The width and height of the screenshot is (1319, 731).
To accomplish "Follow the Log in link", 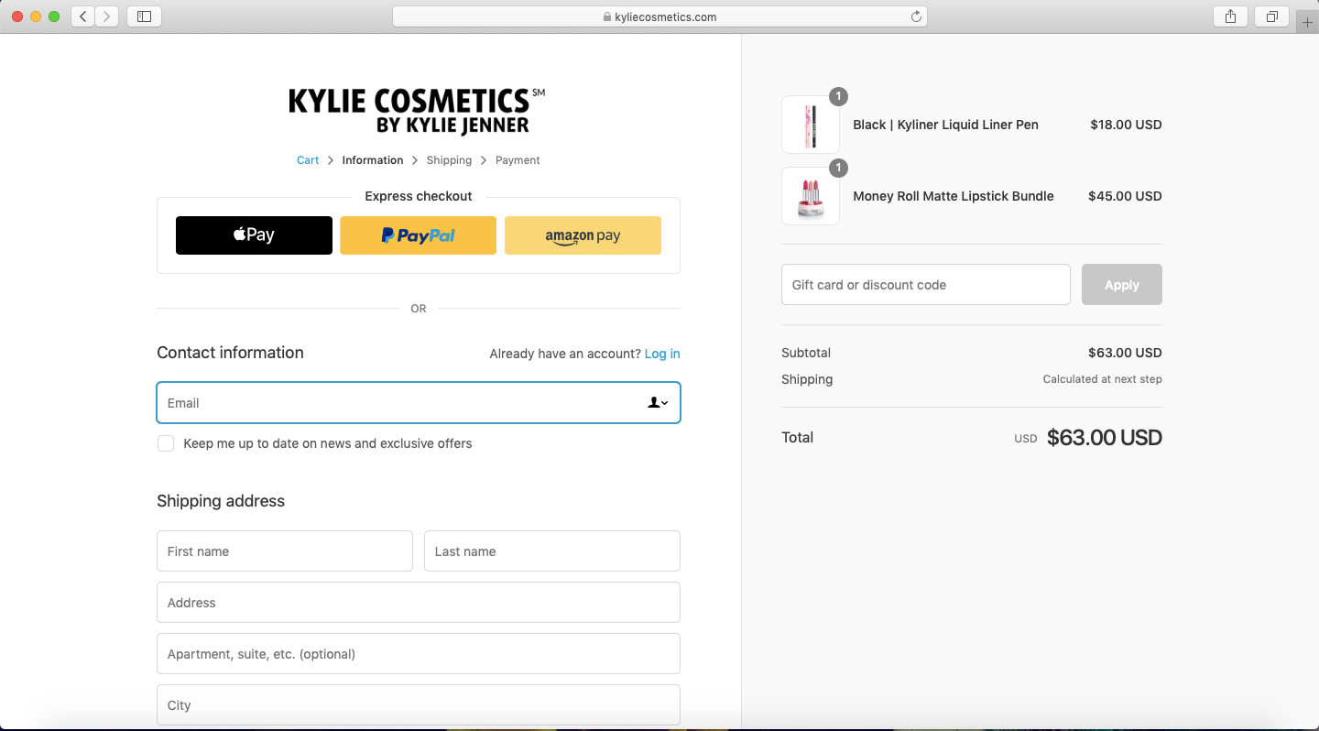I will point(662,354).
